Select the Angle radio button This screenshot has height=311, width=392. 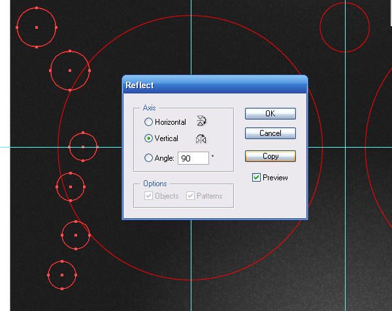click(x=148, y=158)
